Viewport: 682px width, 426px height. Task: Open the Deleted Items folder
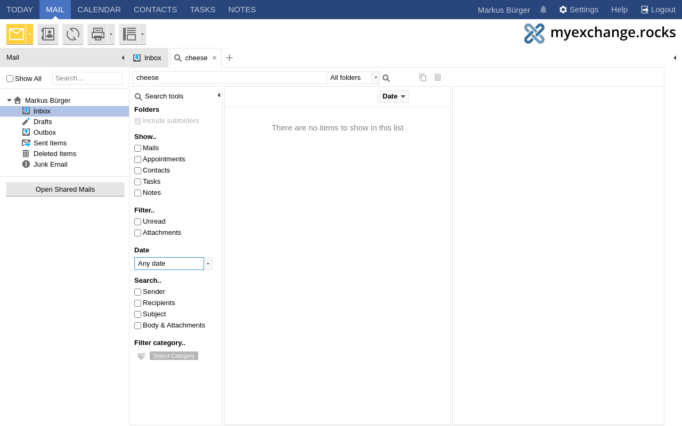[x=64, y=153]
